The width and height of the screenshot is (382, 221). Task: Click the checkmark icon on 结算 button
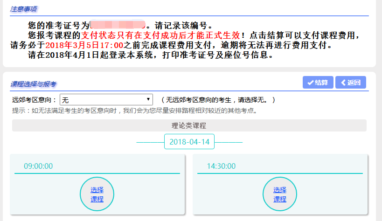pos(310,83)
